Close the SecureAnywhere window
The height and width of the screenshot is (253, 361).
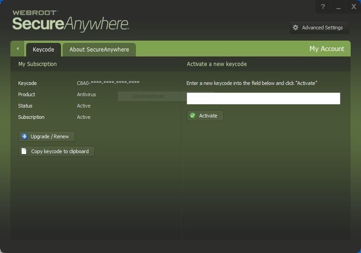354,7
